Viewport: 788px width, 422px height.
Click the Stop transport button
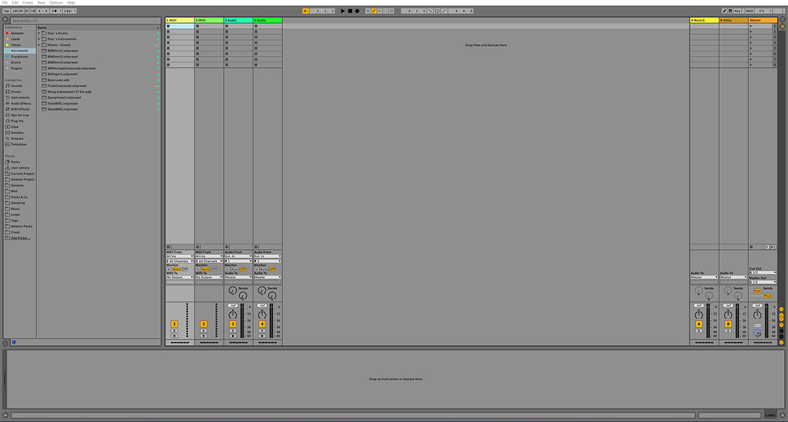pos(350,11)
